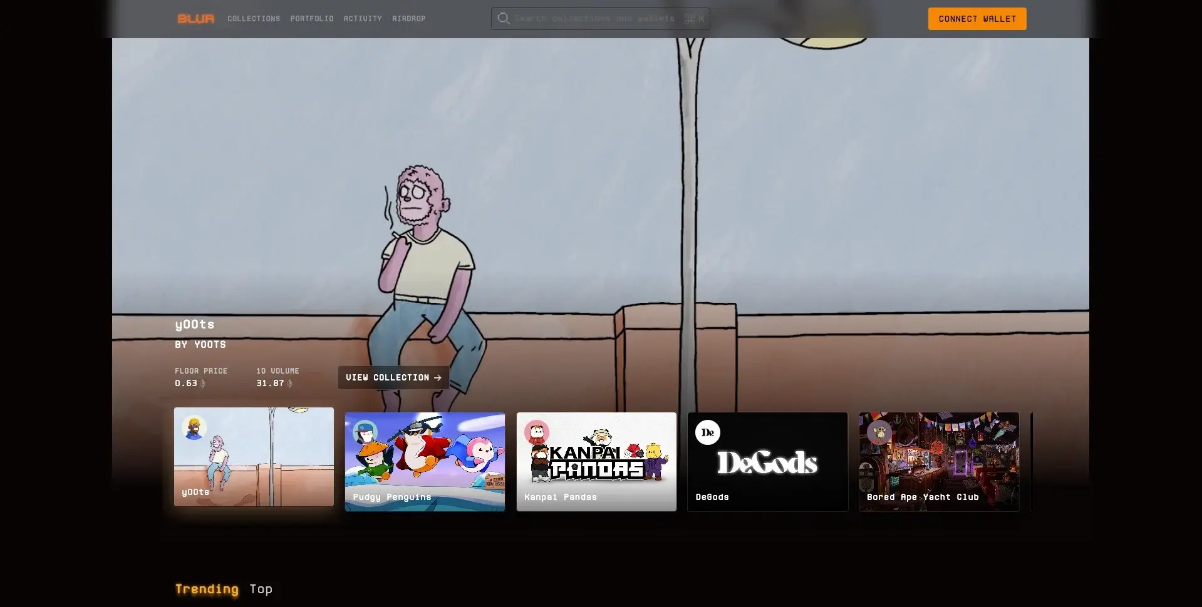Click the y00ts hero title
The image size is (1202, 607).
tap(195, 324)
